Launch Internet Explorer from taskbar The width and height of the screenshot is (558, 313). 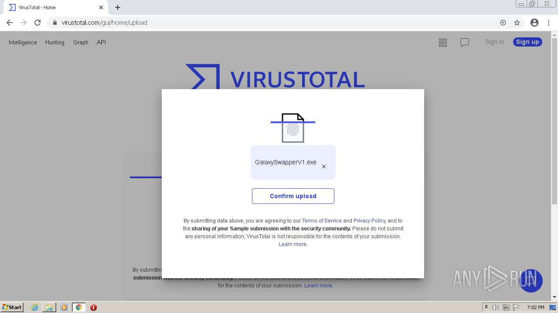(35, 307)
